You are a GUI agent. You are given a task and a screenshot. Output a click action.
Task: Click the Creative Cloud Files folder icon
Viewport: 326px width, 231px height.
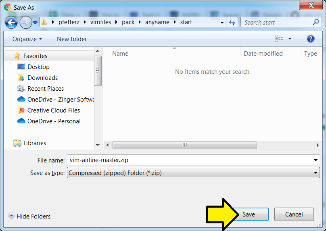point(21,110)
